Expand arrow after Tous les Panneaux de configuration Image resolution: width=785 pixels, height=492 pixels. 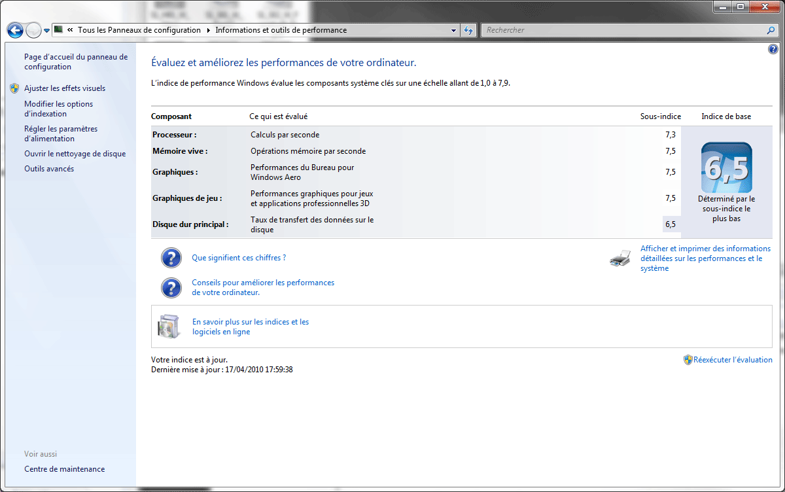(208, 30)
